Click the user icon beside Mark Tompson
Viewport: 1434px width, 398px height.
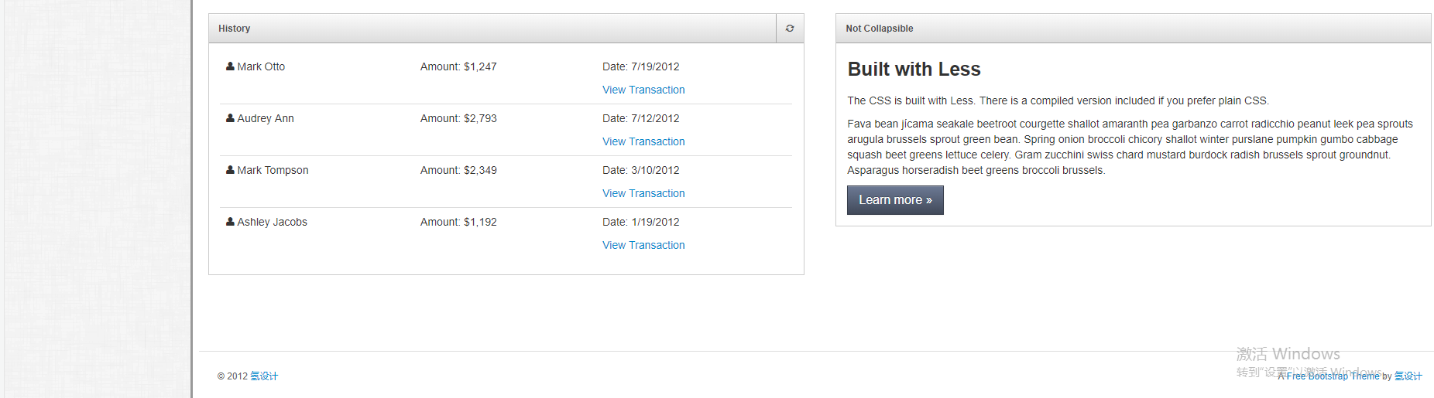pos(230,170)
